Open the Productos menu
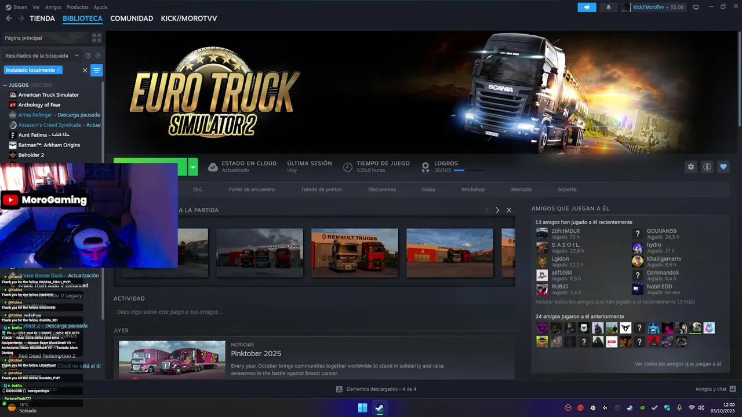Viewport: 742px width, 417px height. (78, 7)
